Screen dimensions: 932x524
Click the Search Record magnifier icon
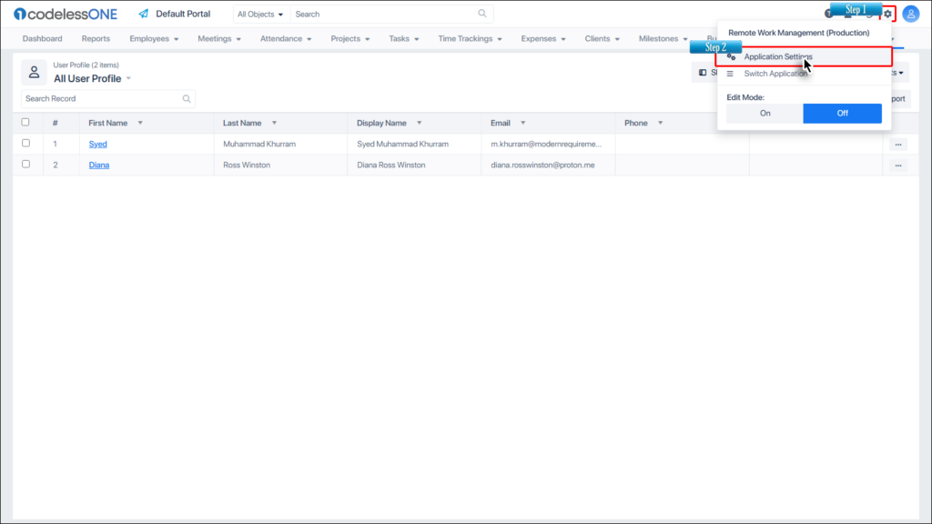187,98
